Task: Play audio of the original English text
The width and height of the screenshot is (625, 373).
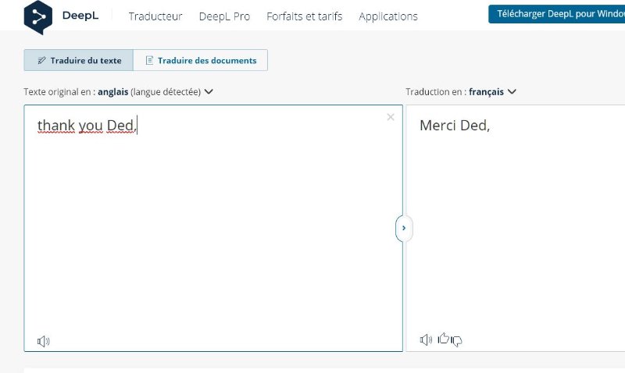Action: [x=44, y=341]
